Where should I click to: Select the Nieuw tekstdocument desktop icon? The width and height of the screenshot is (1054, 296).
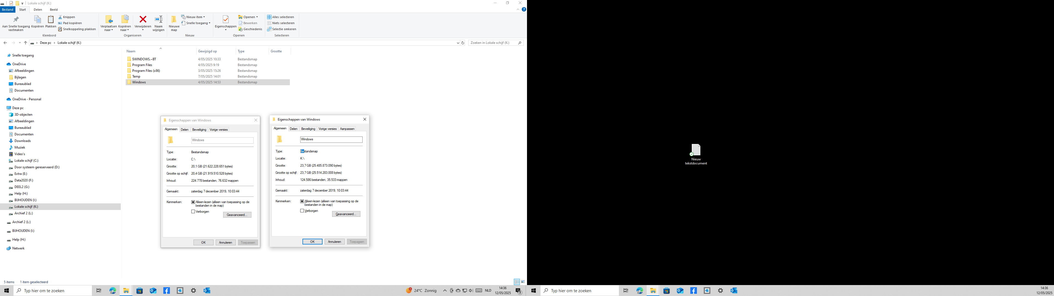click(696, 154)
